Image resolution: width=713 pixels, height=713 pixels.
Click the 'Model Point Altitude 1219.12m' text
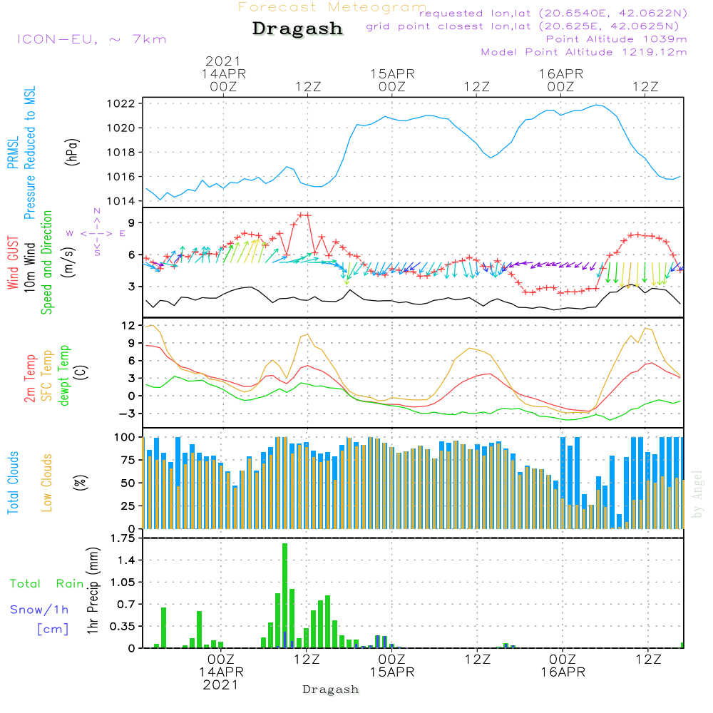tap(584, 52)
